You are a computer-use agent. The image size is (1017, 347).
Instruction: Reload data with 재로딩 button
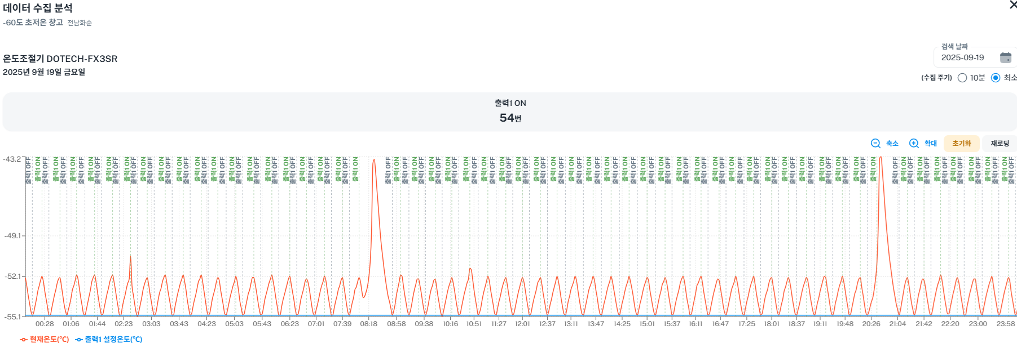(x=1000, y=144)
